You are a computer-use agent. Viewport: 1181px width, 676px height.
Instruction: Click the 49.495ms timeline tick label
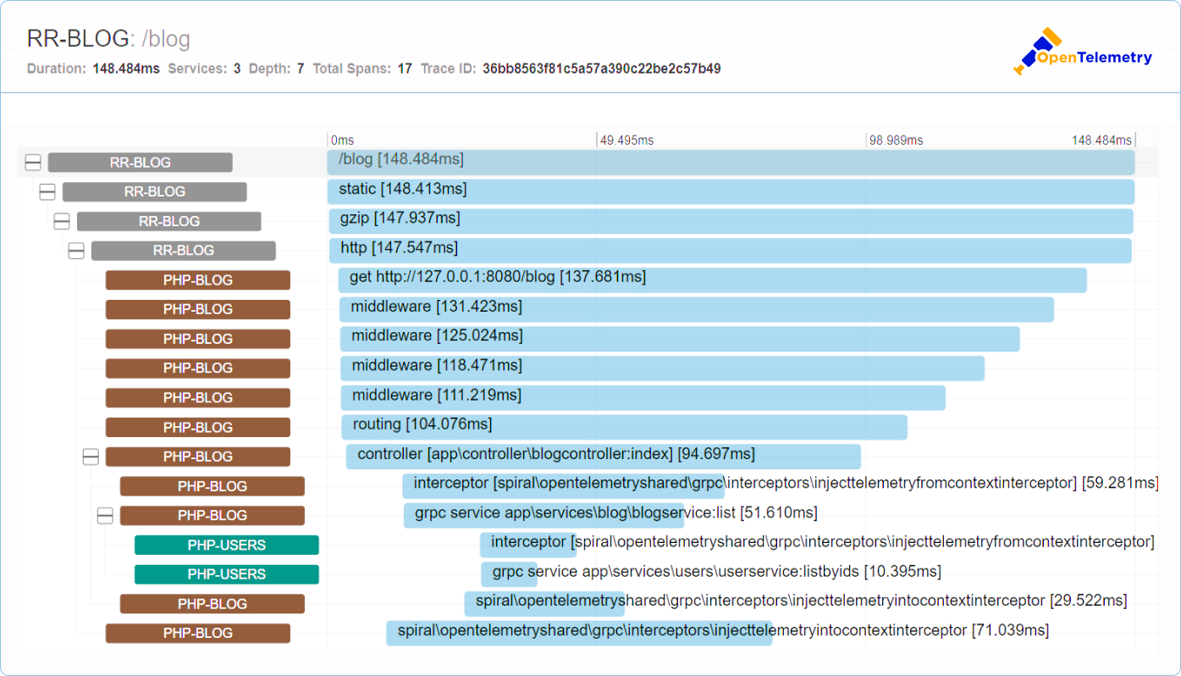click(626, 141)
